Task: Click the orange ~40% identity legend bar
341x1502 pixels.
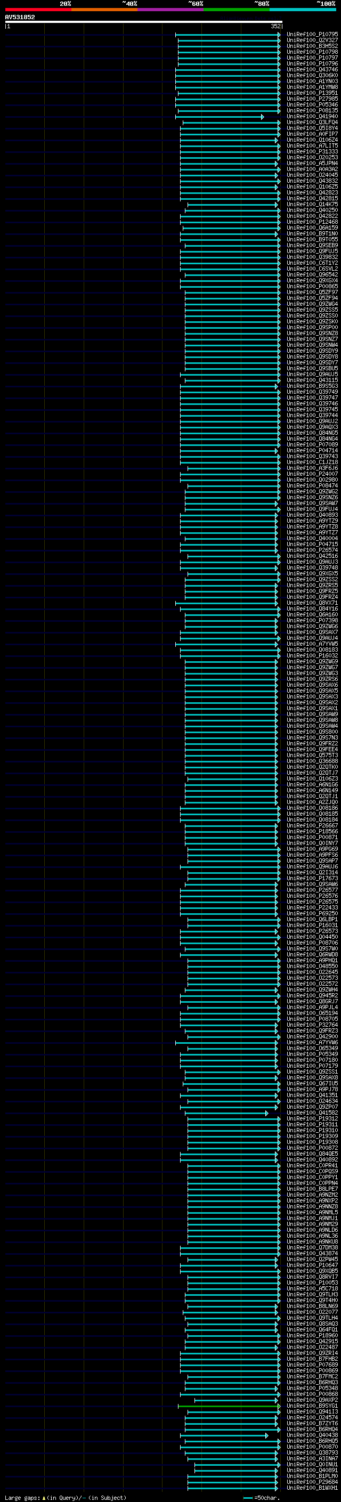Action: (104, 10)
